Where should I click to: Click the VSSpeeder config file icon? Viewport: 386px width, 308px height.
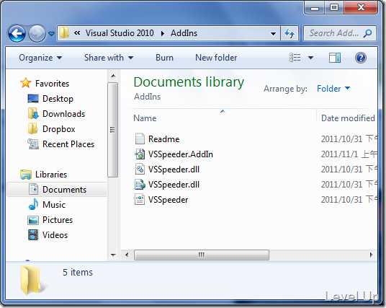coord(140,200)
